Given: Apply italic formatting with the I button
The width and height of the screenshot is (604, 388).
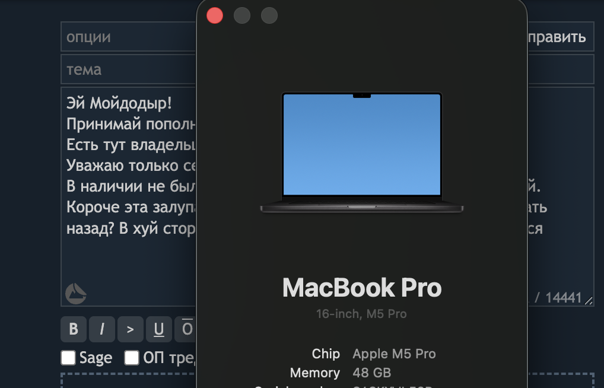Looking at the screenshot, I should tap(102, 329).
